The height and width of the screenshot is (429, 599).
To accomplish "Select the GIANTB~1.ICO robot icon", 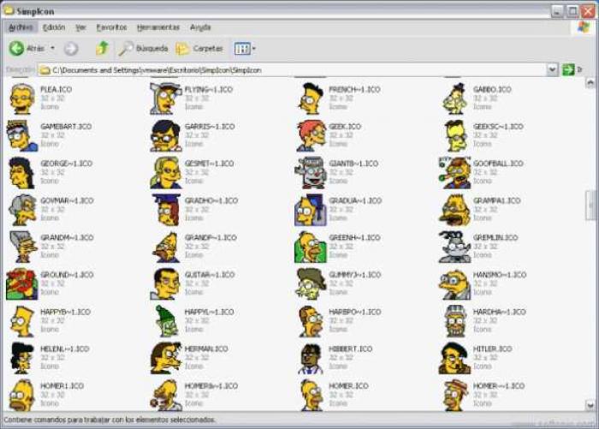I will pos(310,173).
